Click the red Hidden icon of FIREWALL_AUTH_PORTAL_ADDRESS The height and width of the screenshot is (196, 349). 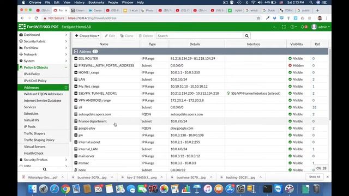click(x=290, y=65)
